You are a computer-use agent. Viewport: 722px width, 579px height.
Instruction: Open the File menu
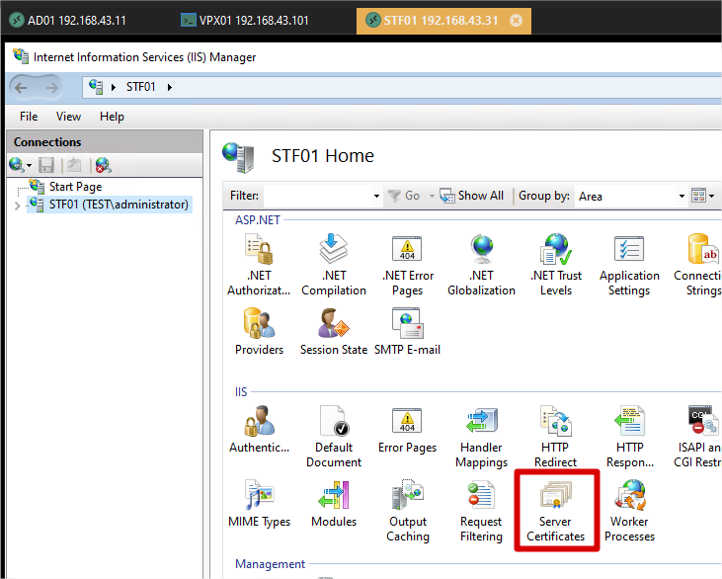tap(29, 117)
